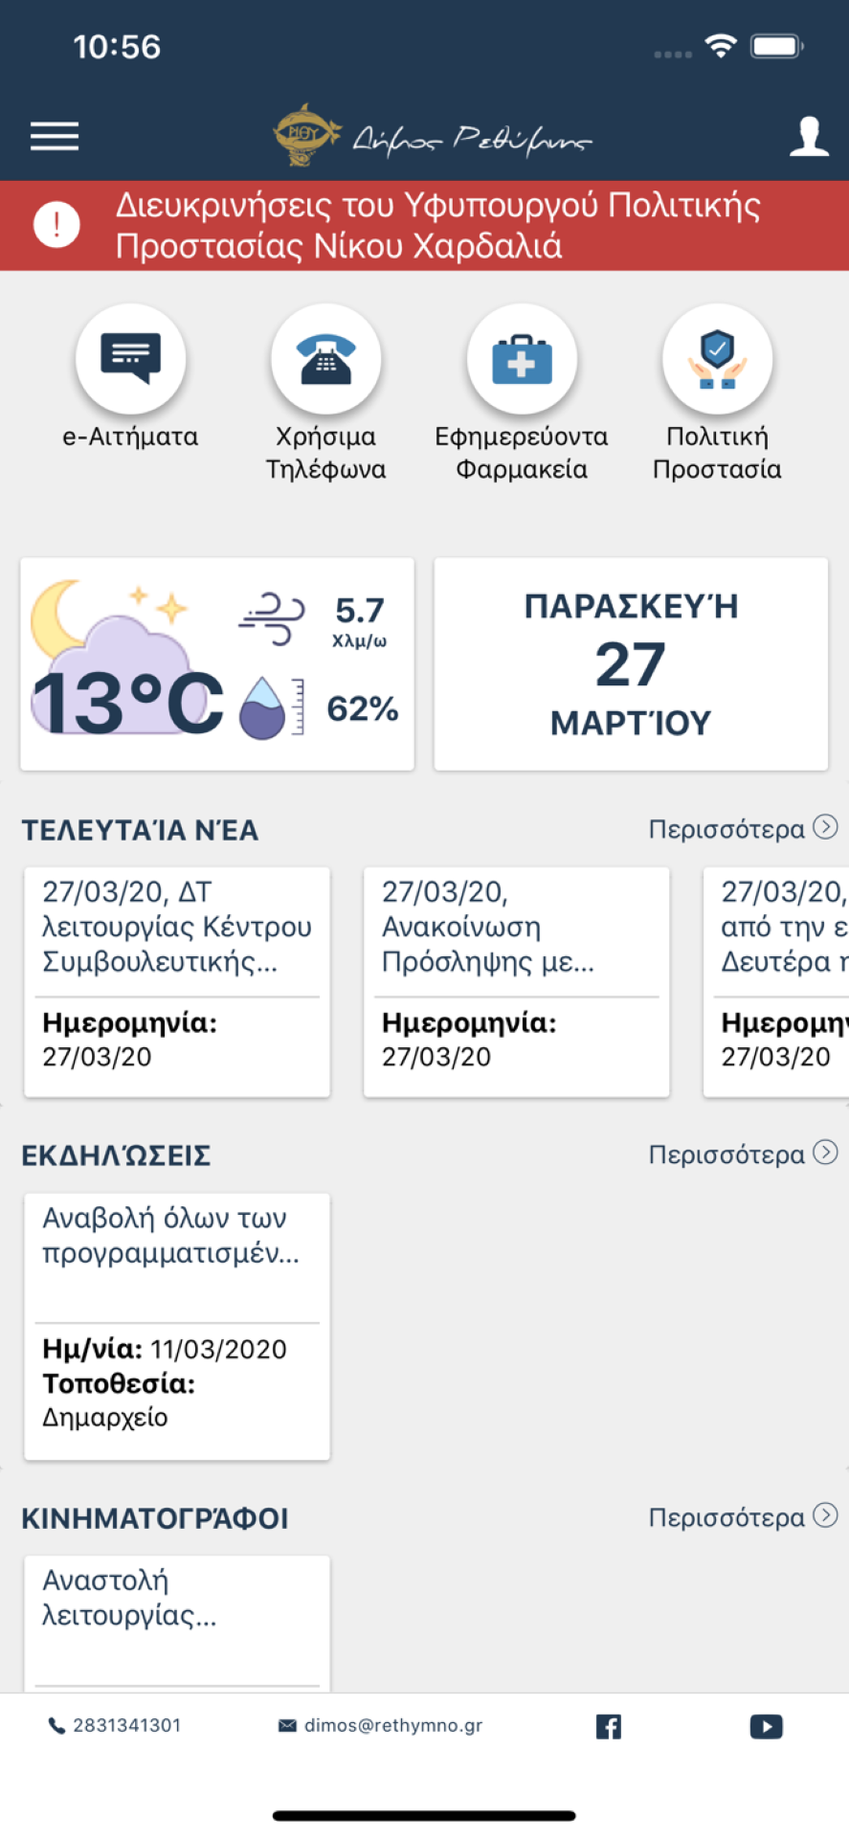
Task: Open Εφημερεύοντα Φαρμακεία medical kit icon
Action: 522,359
